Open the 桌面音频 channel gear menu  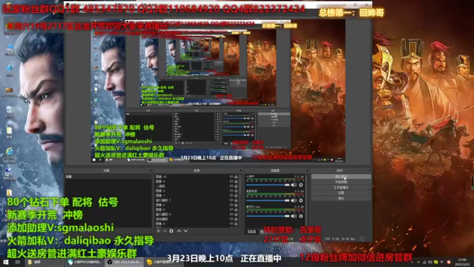(x=301, y=201)
